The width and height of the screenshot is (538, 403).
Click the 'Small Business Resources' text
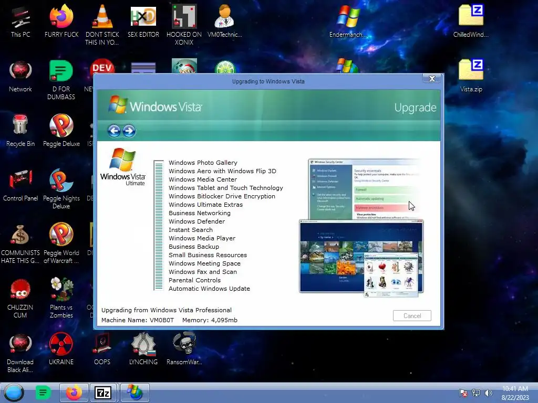(208, 255)
